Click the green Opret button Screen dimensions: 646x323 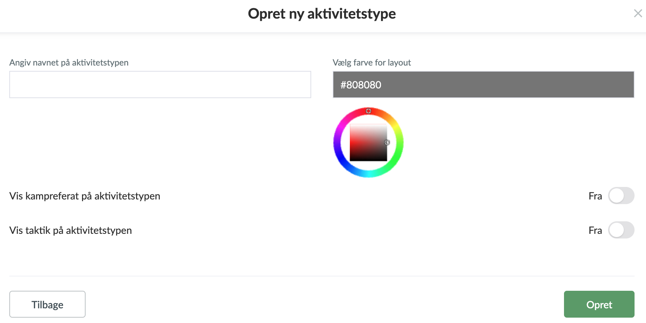click(x=599, y=304)
